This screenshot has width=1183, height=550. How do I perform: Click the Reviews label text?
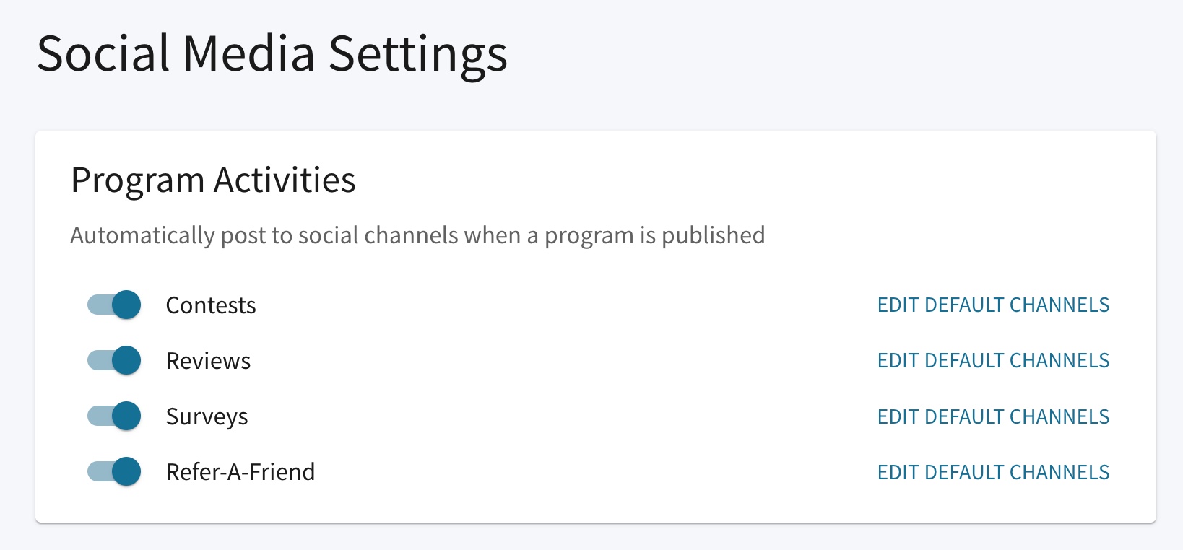208,361
